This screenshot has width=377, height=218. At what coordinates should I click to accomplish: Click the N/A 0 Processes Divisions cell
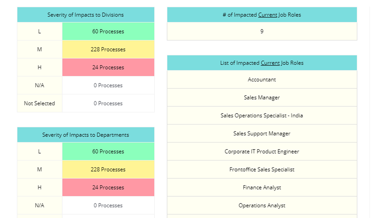[108, 85]
